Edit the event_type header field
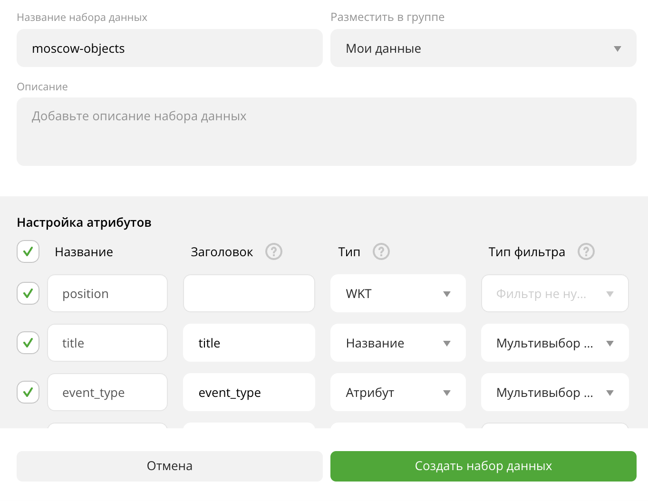The width and height of the screenshot is (648, 501). 249,392
